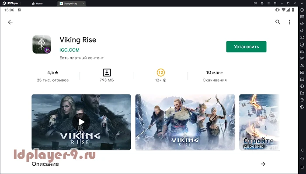Screen dimensions: 306x174
Task: Click the battery icon in the Android status bar
Action: click(293, 10)
